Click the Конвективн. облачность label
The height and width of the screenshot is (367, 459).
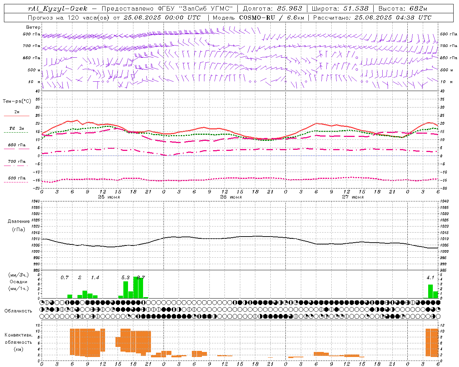(18, 339)
